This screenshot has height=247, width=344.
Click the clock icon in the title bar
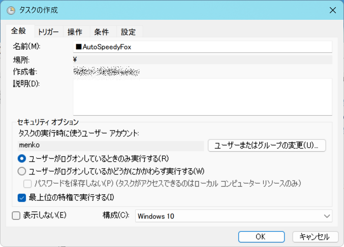(x=11, y=10)
